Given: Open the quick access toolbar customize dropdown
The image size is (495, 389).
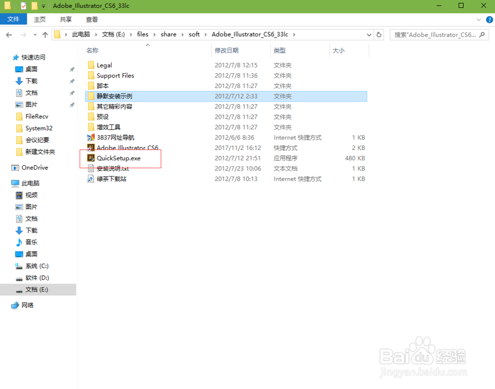Looking at the screenshot, I should (43, 6).
